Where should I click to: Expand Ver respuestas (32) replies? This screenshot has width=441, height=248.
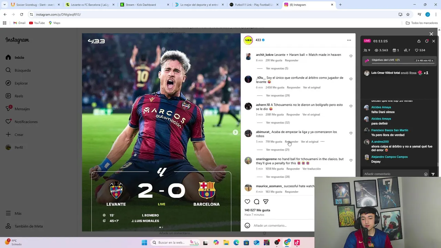[x=278, y=123]
